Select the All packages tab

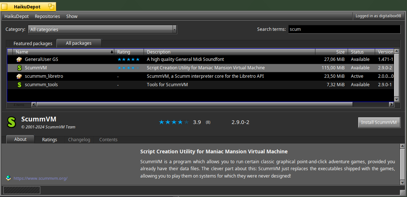[79, 43]
